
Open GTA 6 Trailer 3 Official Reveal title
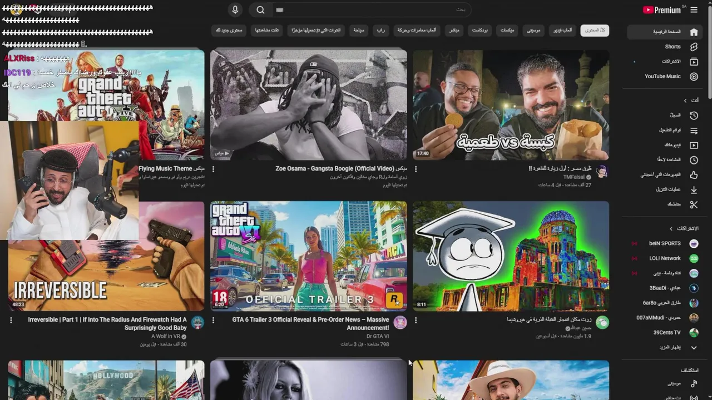[x=310, y=324]
